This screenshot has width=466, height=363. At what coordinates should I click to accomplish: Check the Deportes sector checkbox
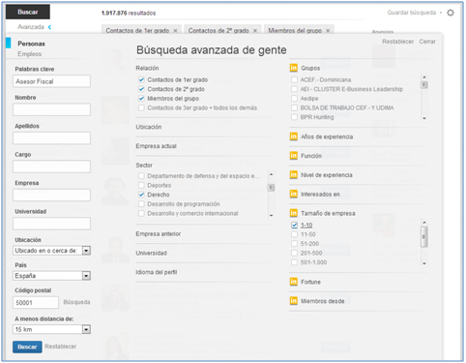141,185
